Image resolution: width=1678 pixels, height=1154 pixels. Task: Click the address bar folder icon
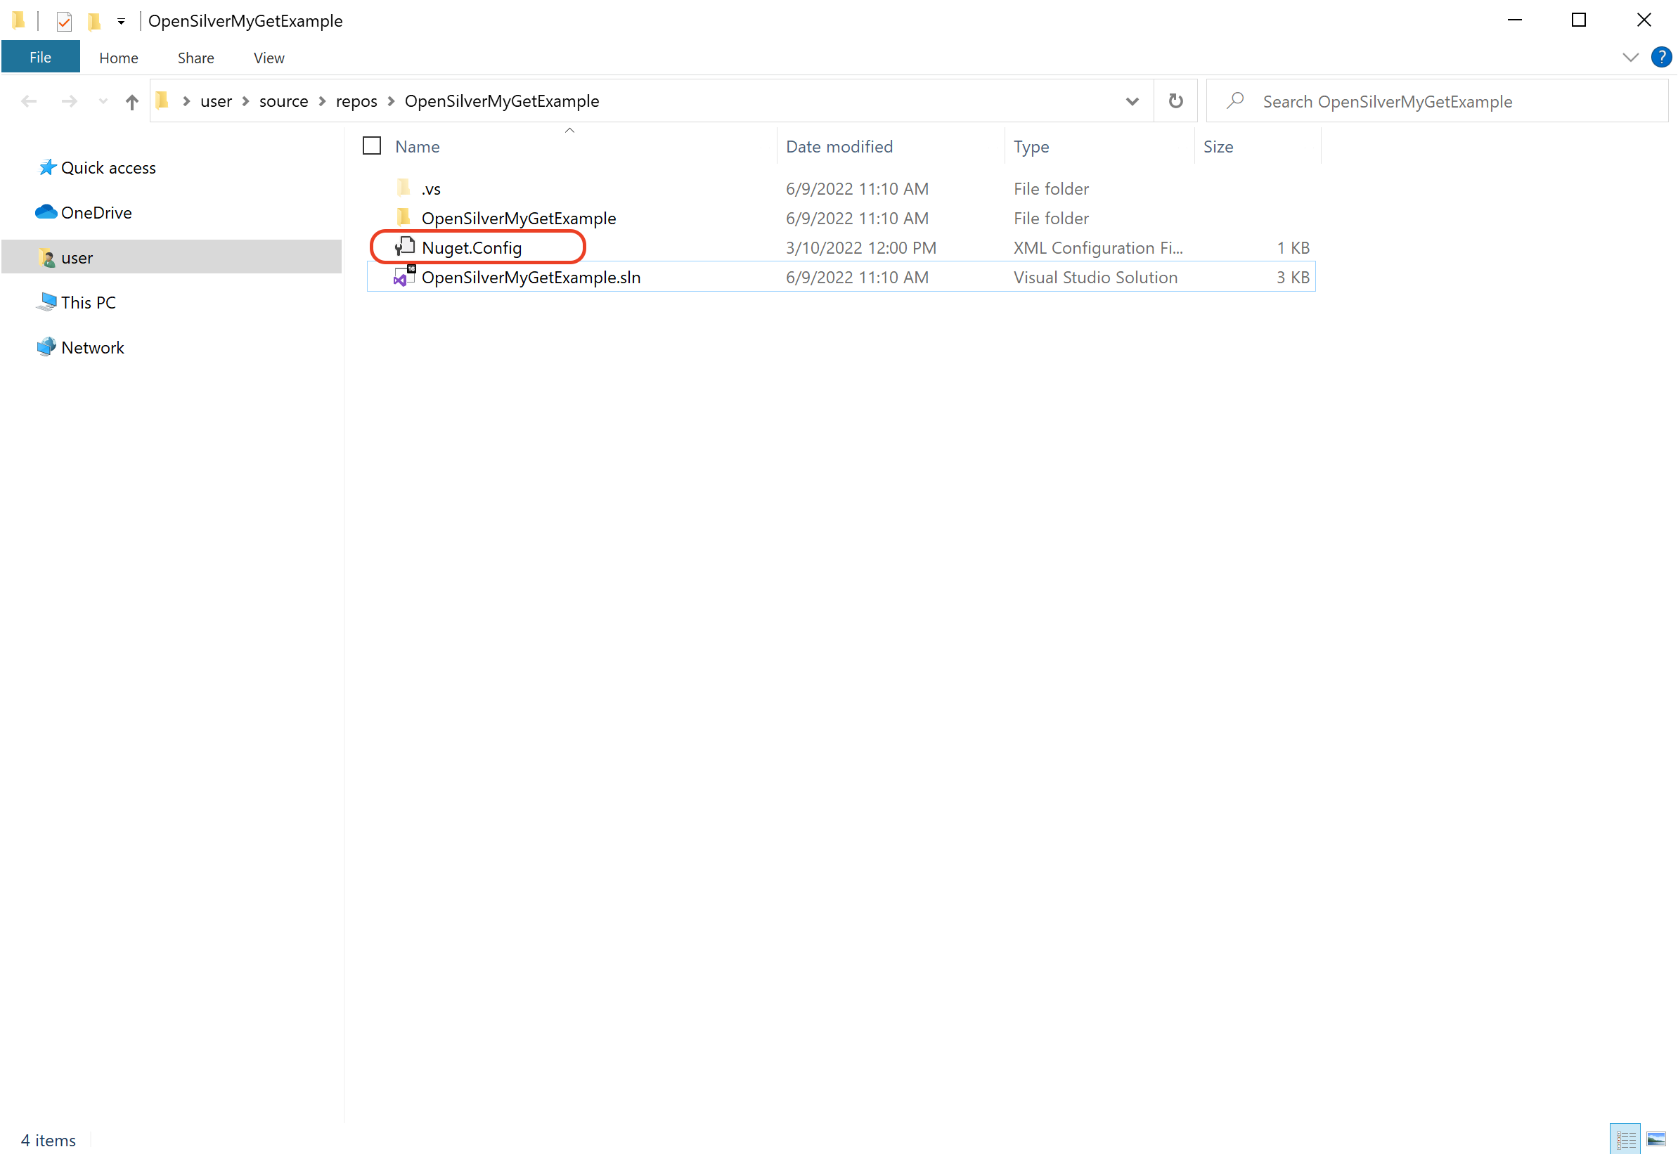162,100
